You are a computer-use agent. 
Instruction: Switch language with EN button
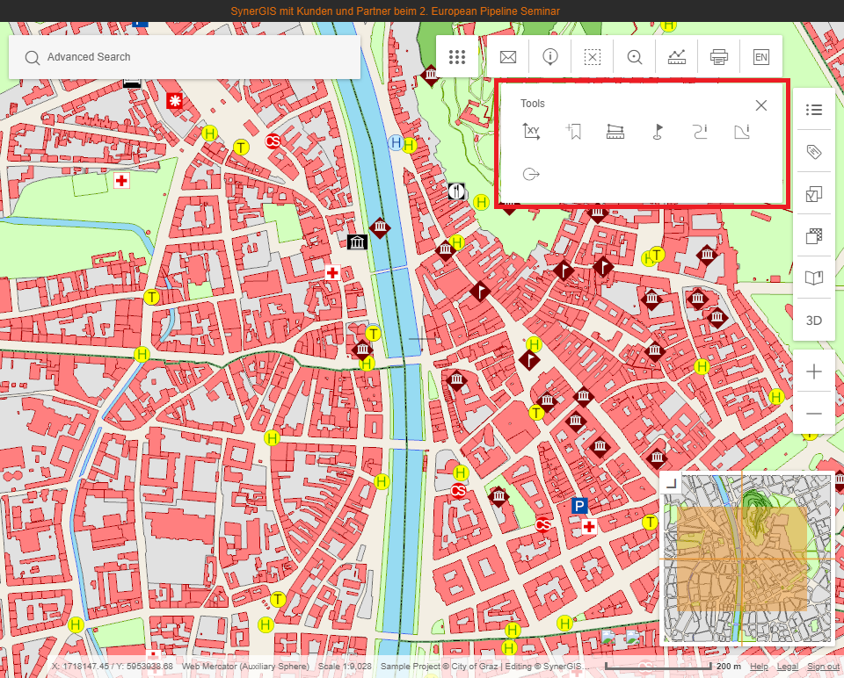click(x=761, y=57)
